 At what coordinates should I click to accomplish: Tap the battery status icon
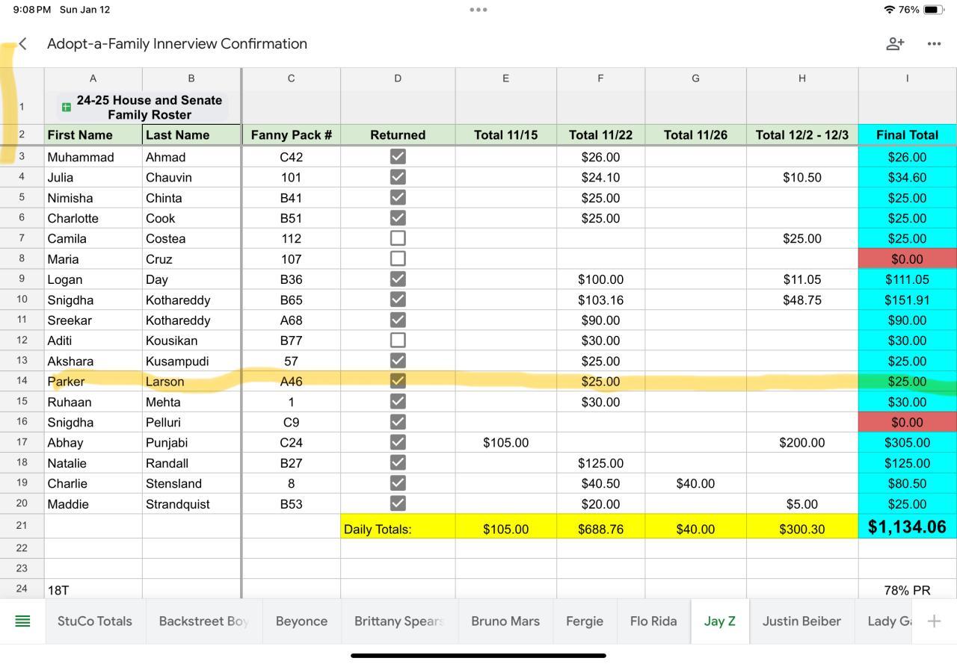tap(933, 10)
